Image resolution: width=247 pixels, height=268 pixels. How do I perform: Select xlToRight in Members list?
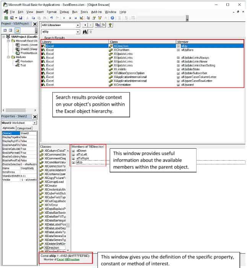[83, 158]
